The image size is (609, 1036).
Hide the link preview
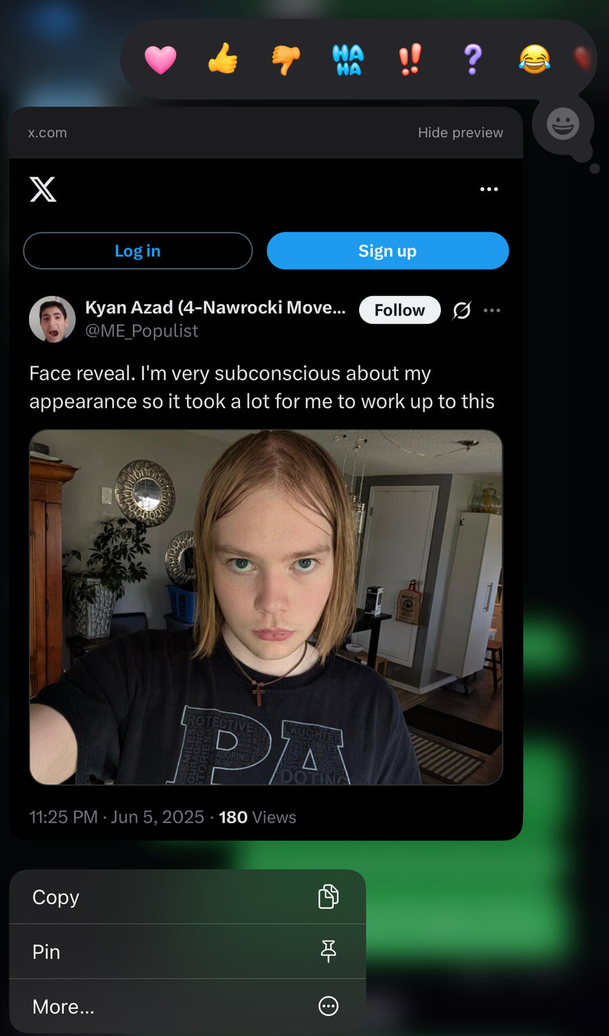tap(460, 133)
